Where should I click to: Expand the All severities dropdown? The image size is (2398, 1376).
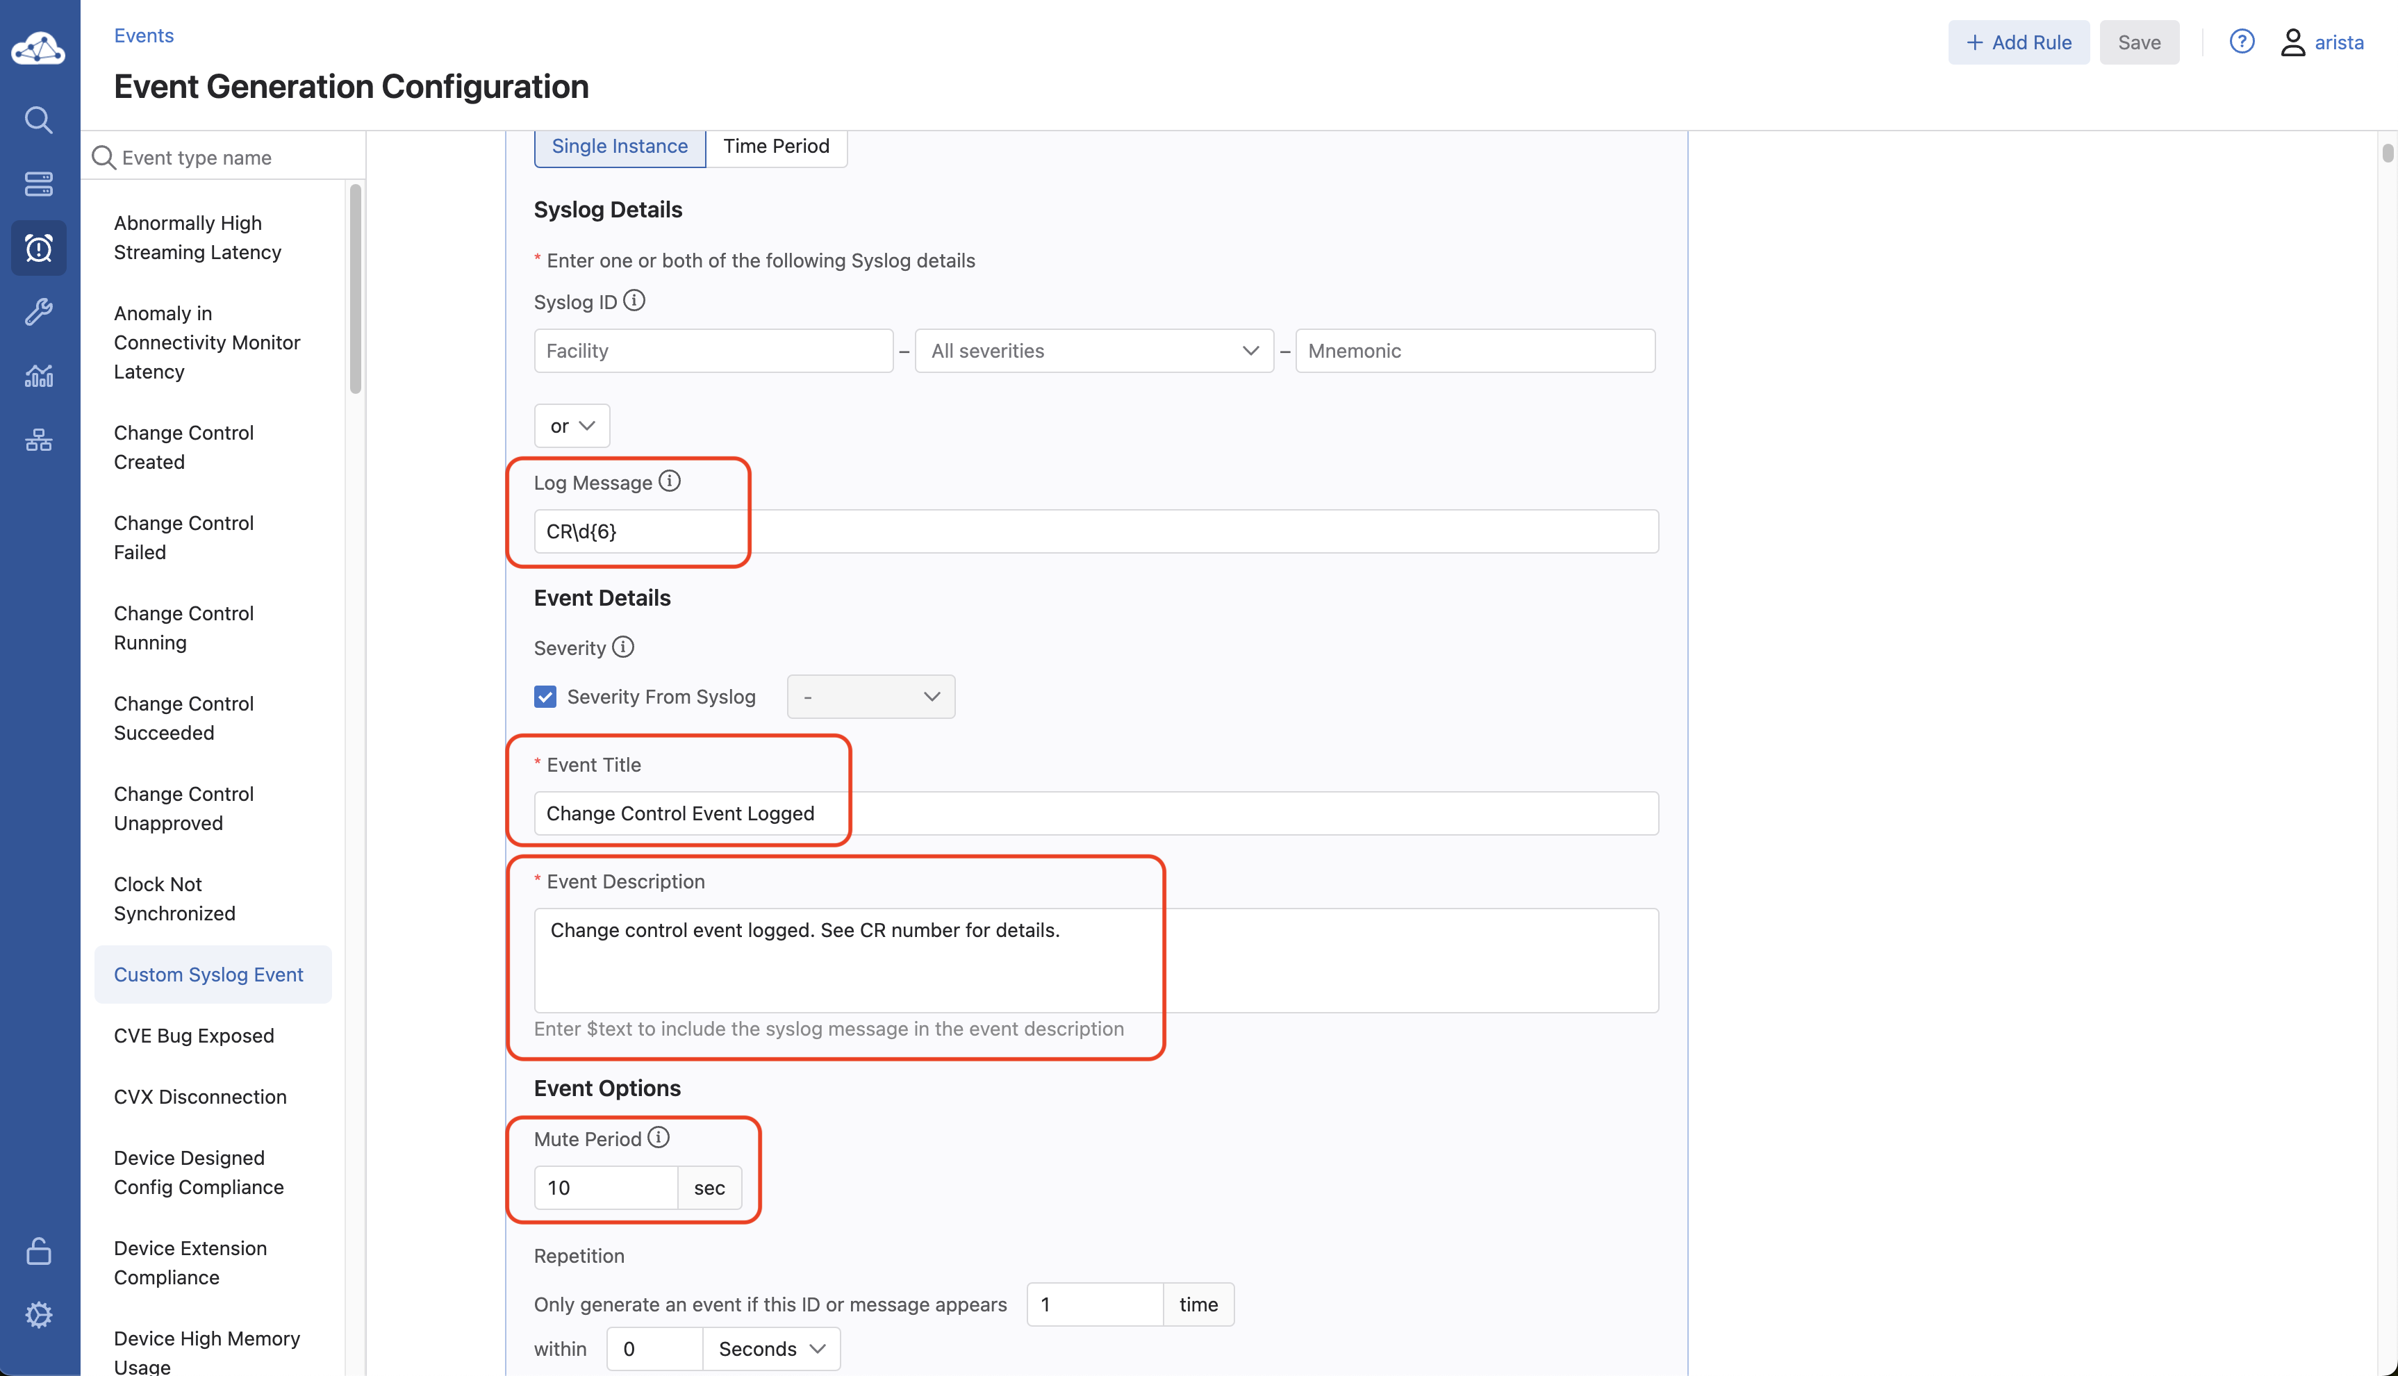click(x=1093, y=351)
